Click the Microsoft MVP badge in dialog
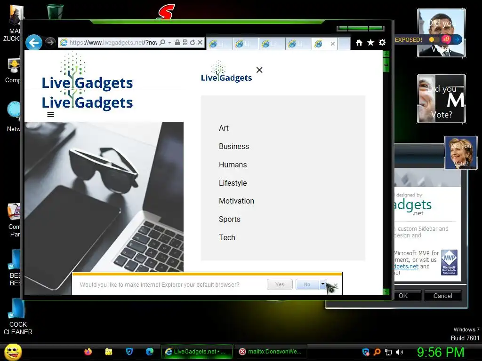The width and height of the screenshot is (482, 361). click(x=449, y=262)
